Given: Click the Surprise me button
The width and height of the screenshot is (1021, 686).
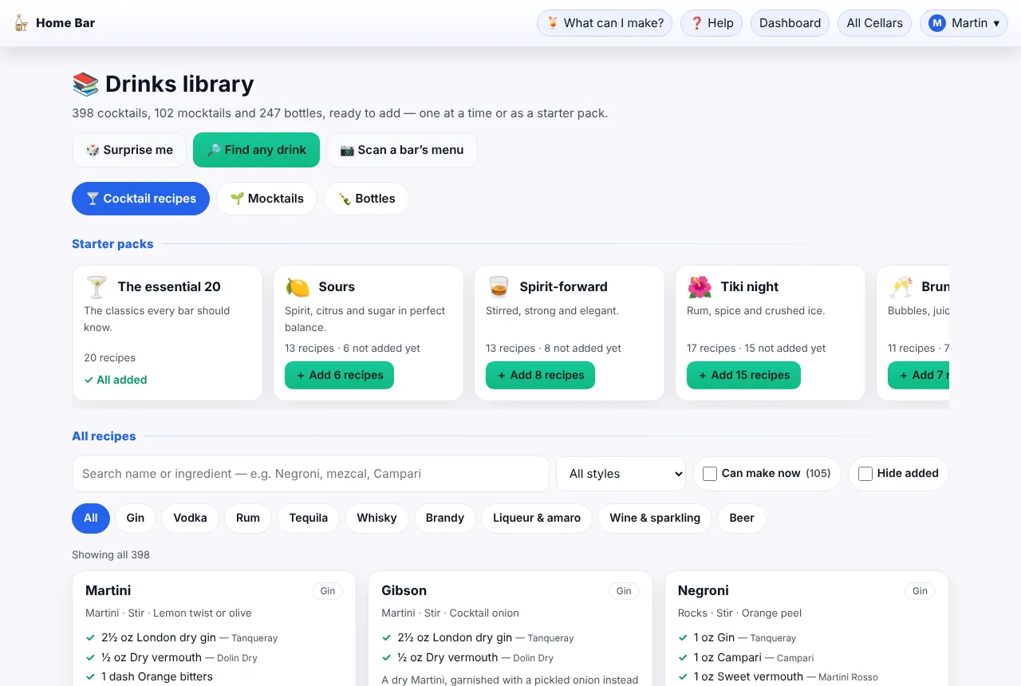Looking at the screenshot, I should (x=129, y=150).
